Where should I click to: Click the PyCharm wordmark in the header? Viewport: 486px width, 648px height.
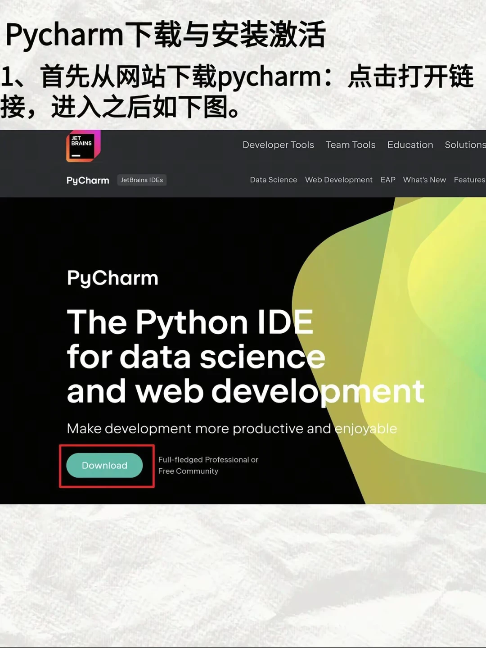tap(87, 180)
